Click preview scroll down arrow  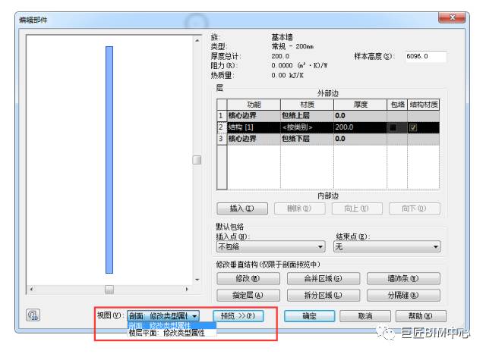pos(197,280)
